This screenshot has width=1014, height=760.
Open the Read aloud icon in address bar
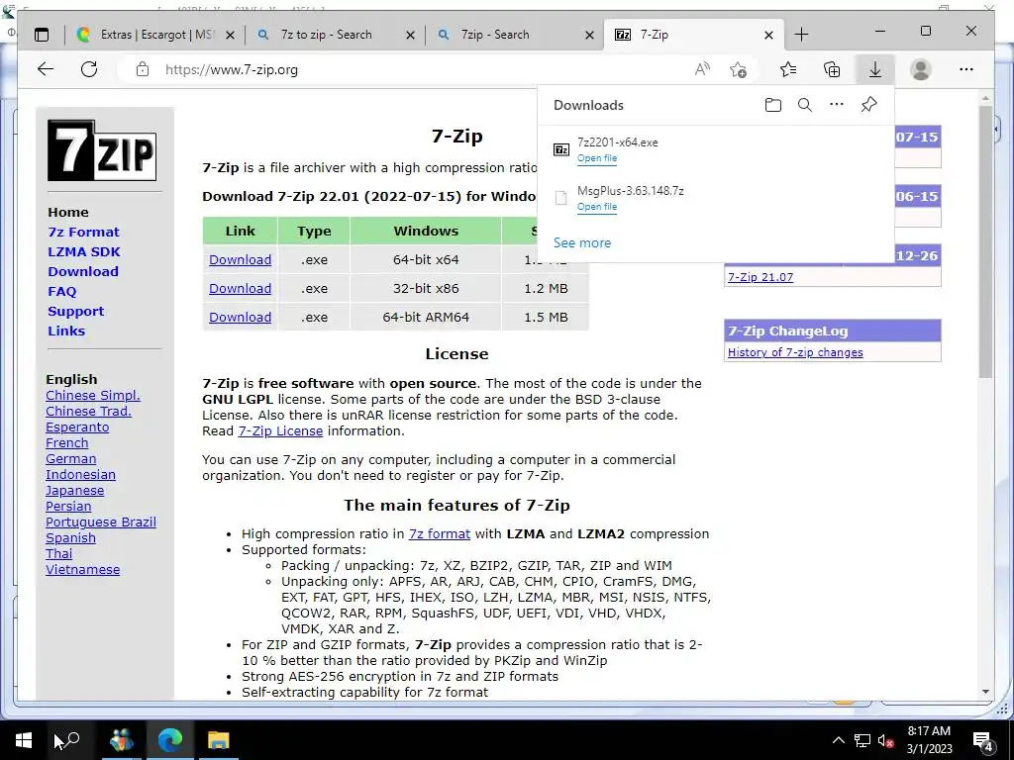tap(702, 69)
